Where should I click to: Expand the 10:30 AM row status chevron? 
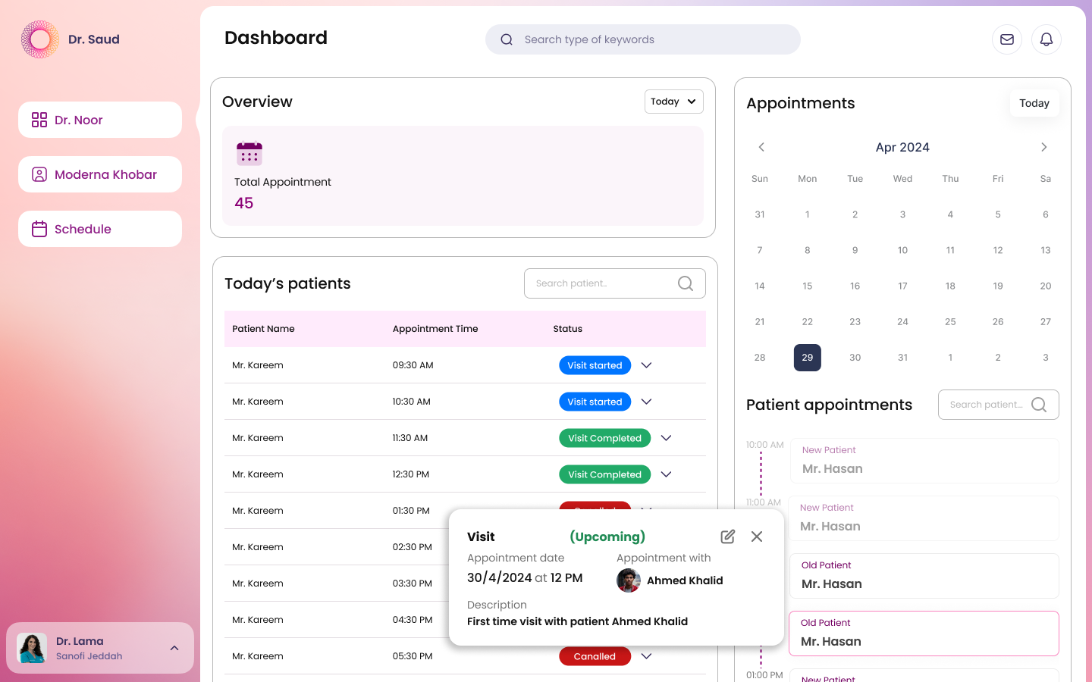(646, 402)
